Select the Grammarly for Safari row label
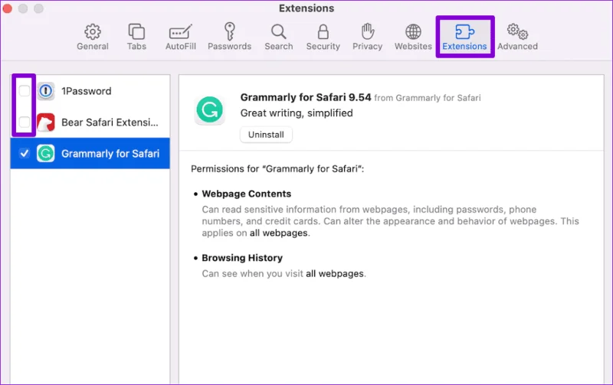 tap(110, 153)
